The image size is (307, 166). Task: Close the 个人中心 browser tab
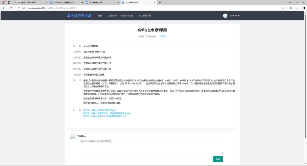(82, 2)
